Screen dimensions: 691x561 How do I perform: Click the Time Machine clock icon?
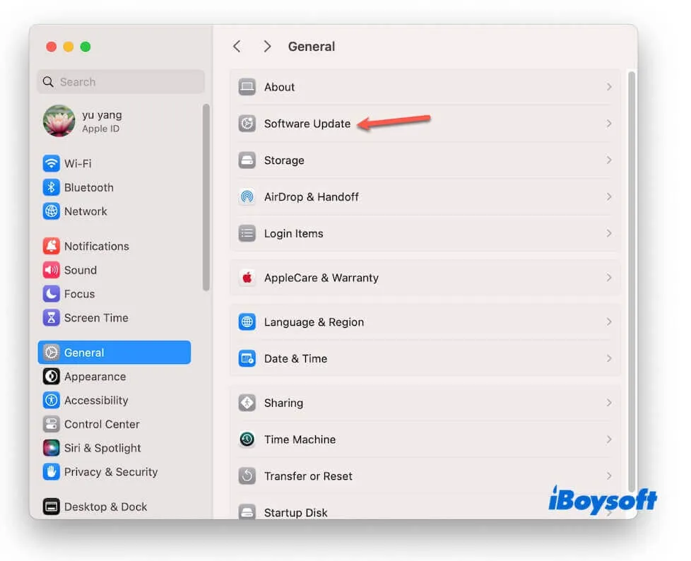(247, 439)
